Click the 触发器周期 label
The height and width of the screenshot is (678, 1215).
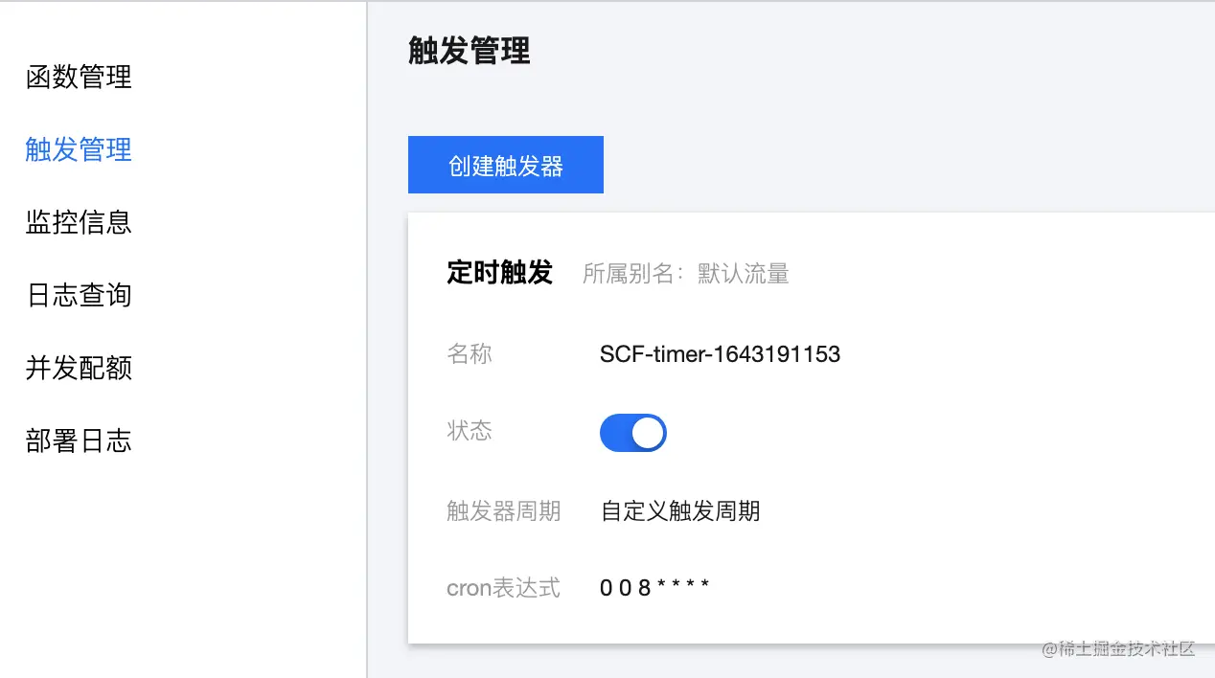coord(504,511)
